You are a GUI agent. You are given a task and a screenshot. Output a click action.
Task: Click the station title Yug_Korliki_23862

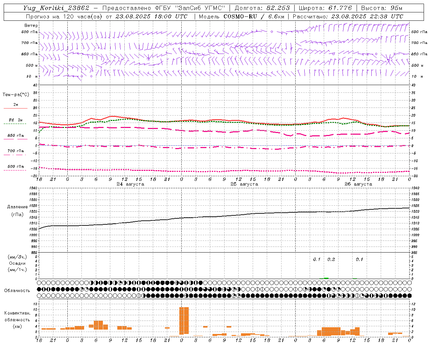pyautogui.click(x=56, y=8)
